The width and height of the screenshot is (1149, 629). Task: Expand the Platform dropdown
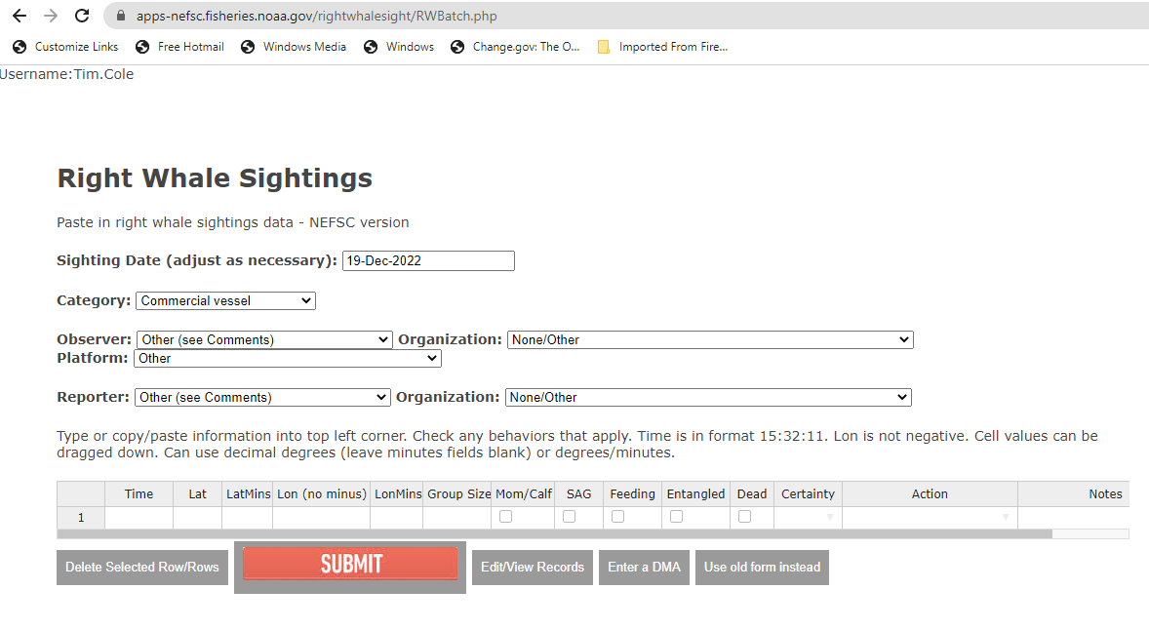pos(287,359)
